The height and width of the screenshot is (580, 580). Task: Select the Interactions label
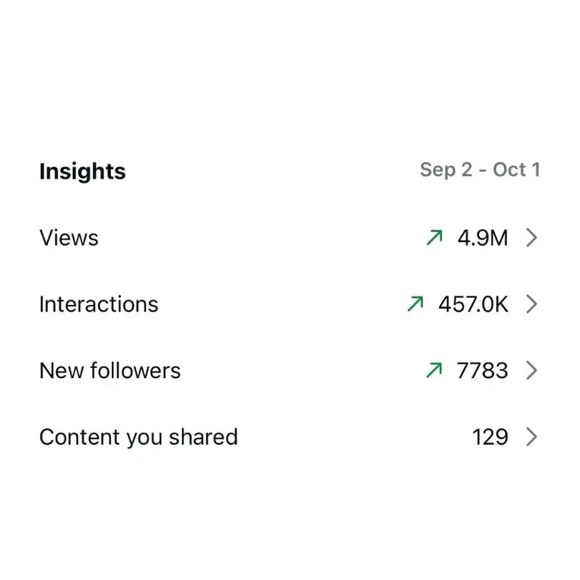99,304
